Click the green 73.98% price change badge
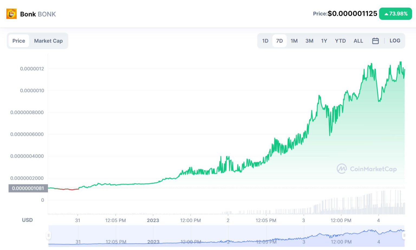416x250 pixels. [x=395, y=14]
